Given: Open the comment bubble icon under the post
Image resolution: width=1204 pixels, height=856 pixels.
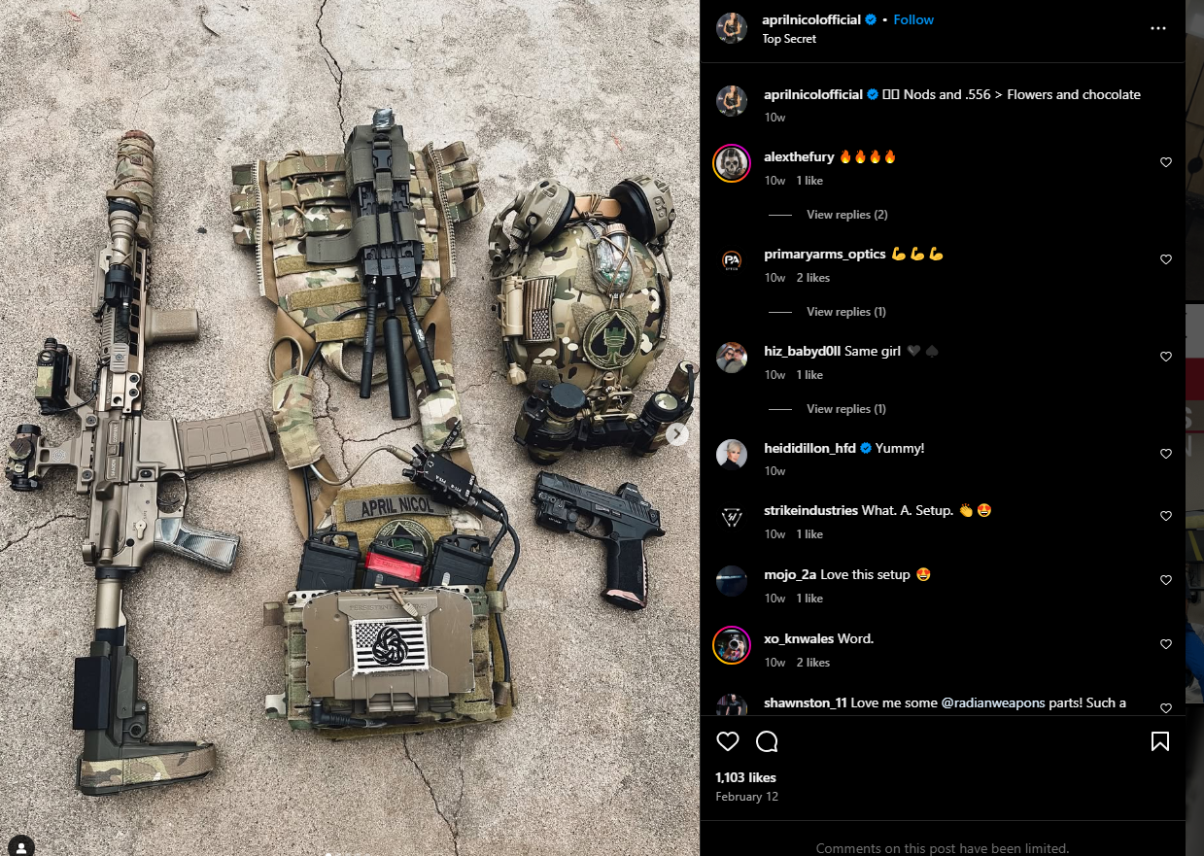Looking at the screenshot, I should pyautogui.click(x=767, y=742).
